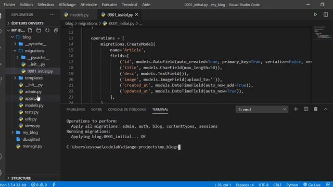Open __init__.py in the blog folder
333x187 pixels.
(34, 85)
